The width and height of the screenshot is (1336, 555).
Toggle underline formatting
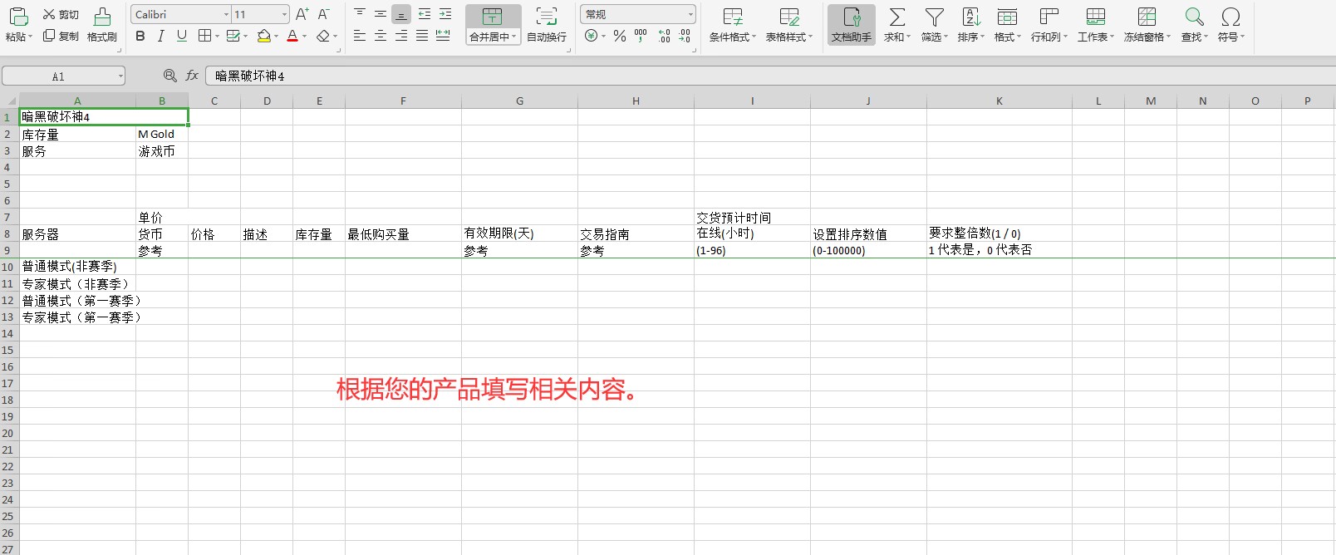point(182,36)
